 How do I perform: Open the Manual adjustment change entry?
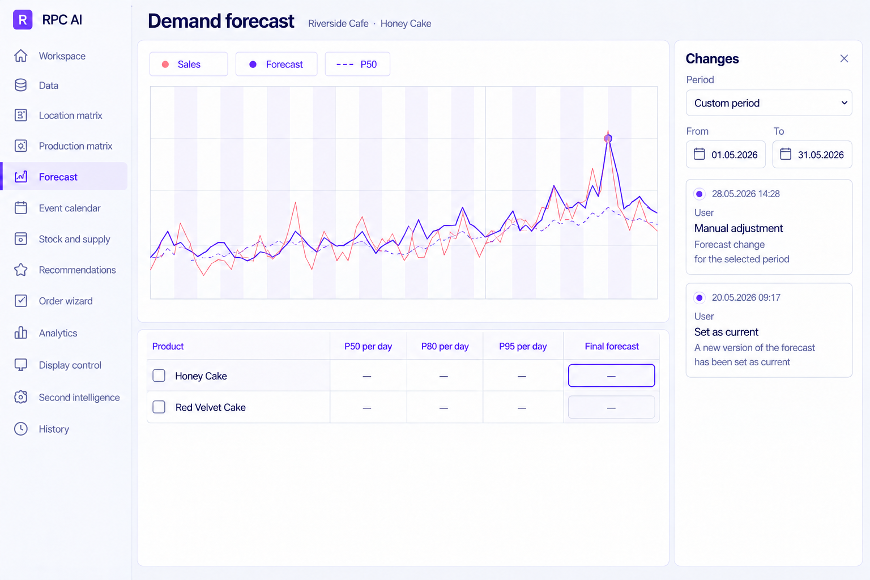pos(769,227)
